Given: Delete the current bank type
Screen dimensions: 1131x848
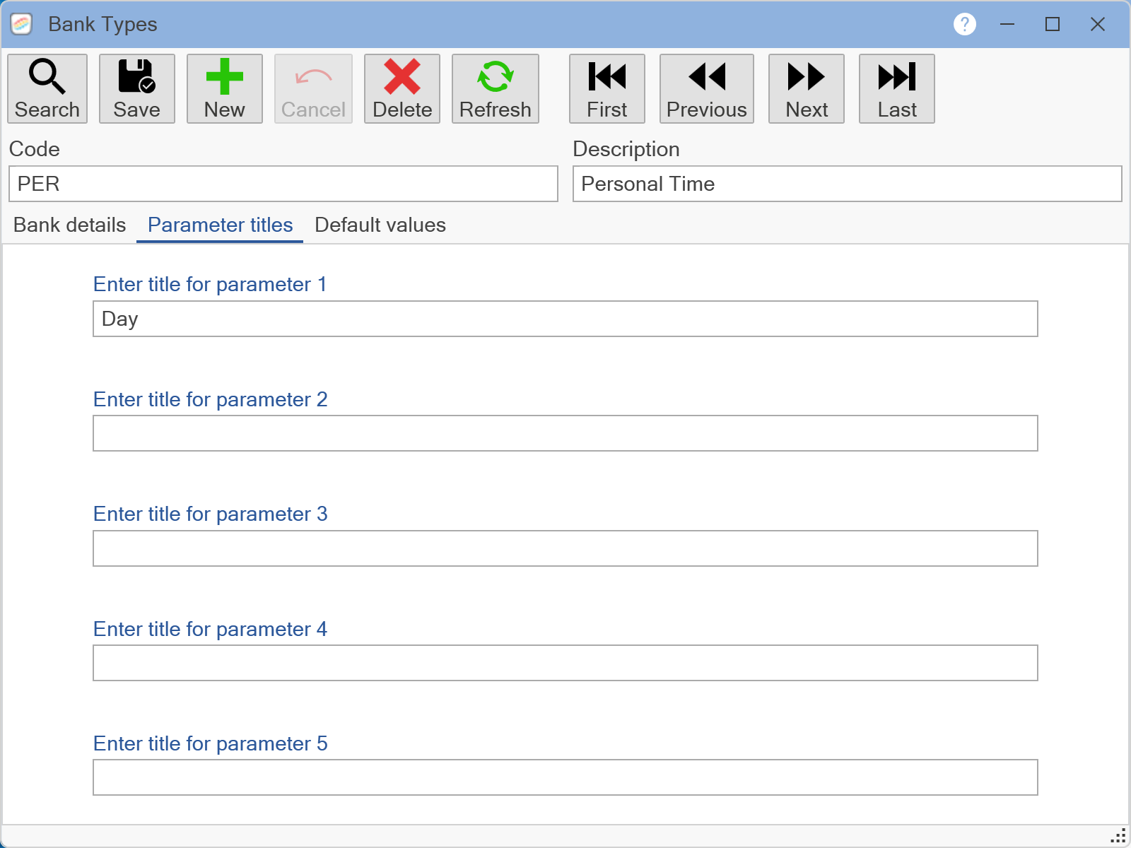Looking at the screenshot, I should tap(402, 89).
